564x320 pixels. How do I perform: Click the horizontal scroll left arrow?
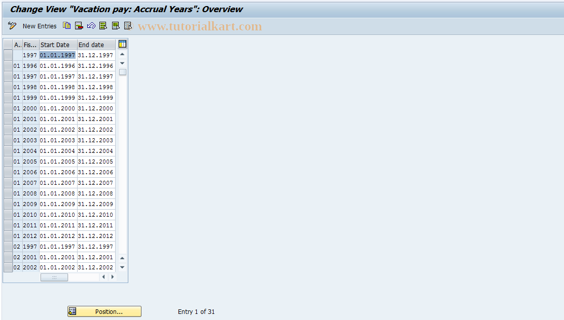tap(103, 277)
